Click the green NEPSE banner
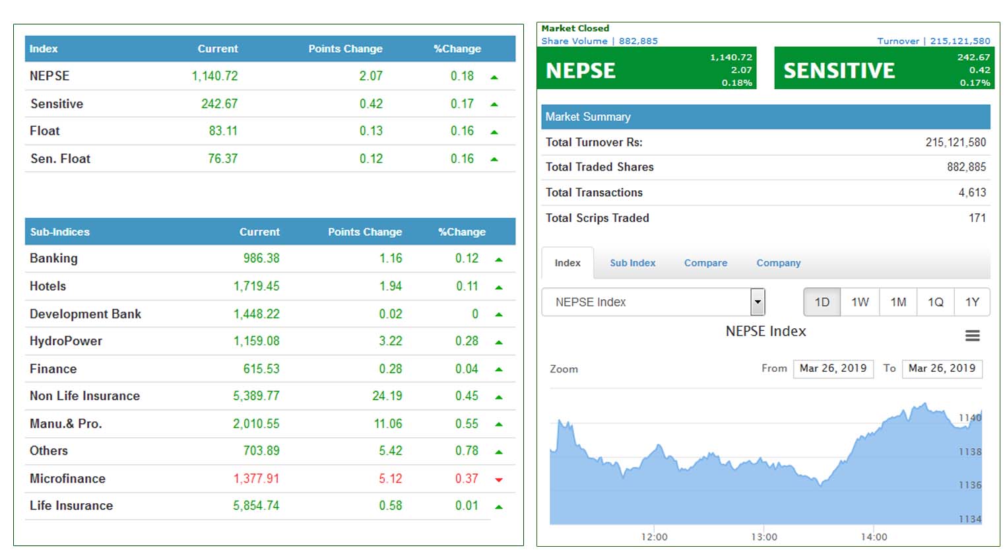 [647, 68]
